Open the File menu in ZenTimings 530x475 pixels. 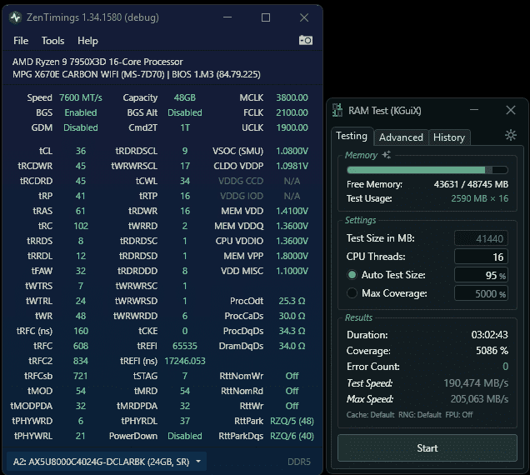pos(21,41)
